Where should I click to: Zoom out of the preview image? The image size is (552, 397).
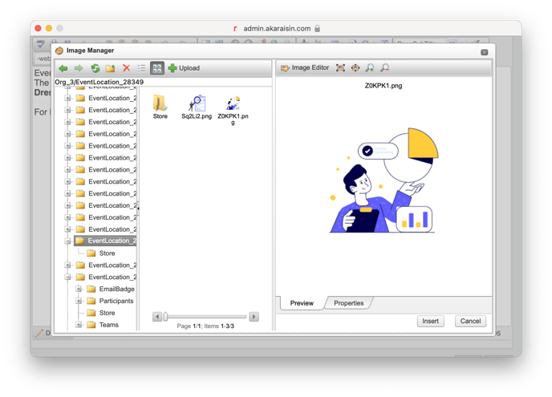385,67
